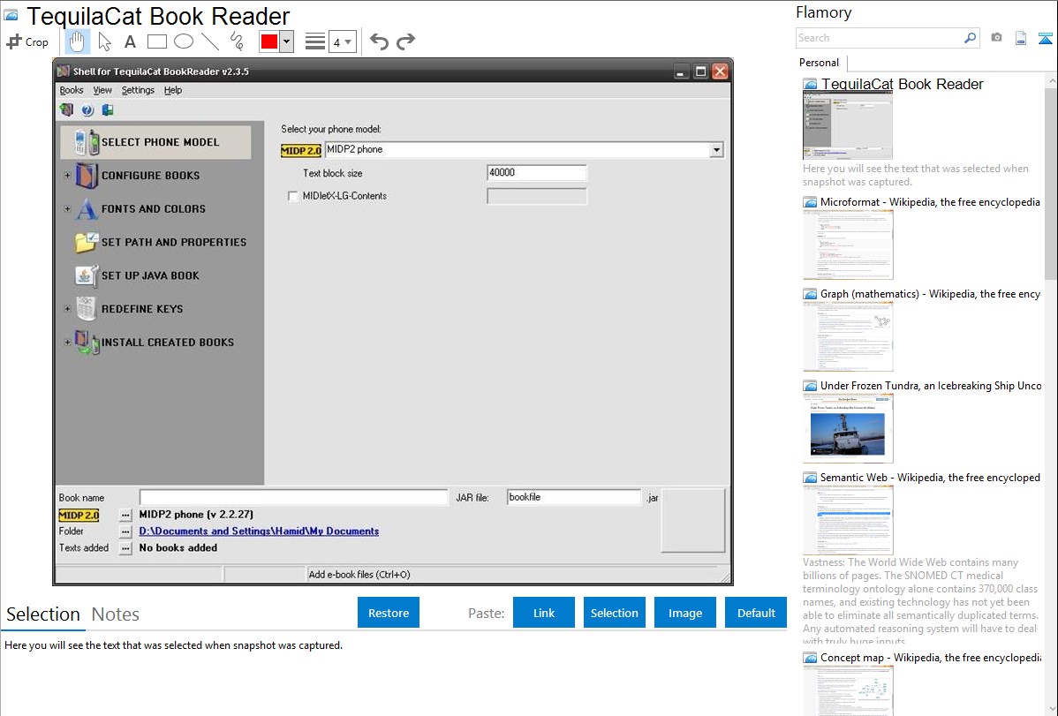Open the Settings menu
This screenshot has width=1058, height=716.
click(x=138, y=90)
